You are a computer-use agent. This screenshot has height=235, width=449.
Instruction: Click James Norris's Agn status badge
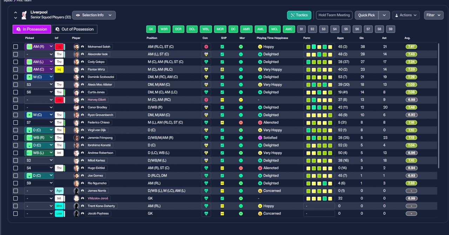pos(59,191)
